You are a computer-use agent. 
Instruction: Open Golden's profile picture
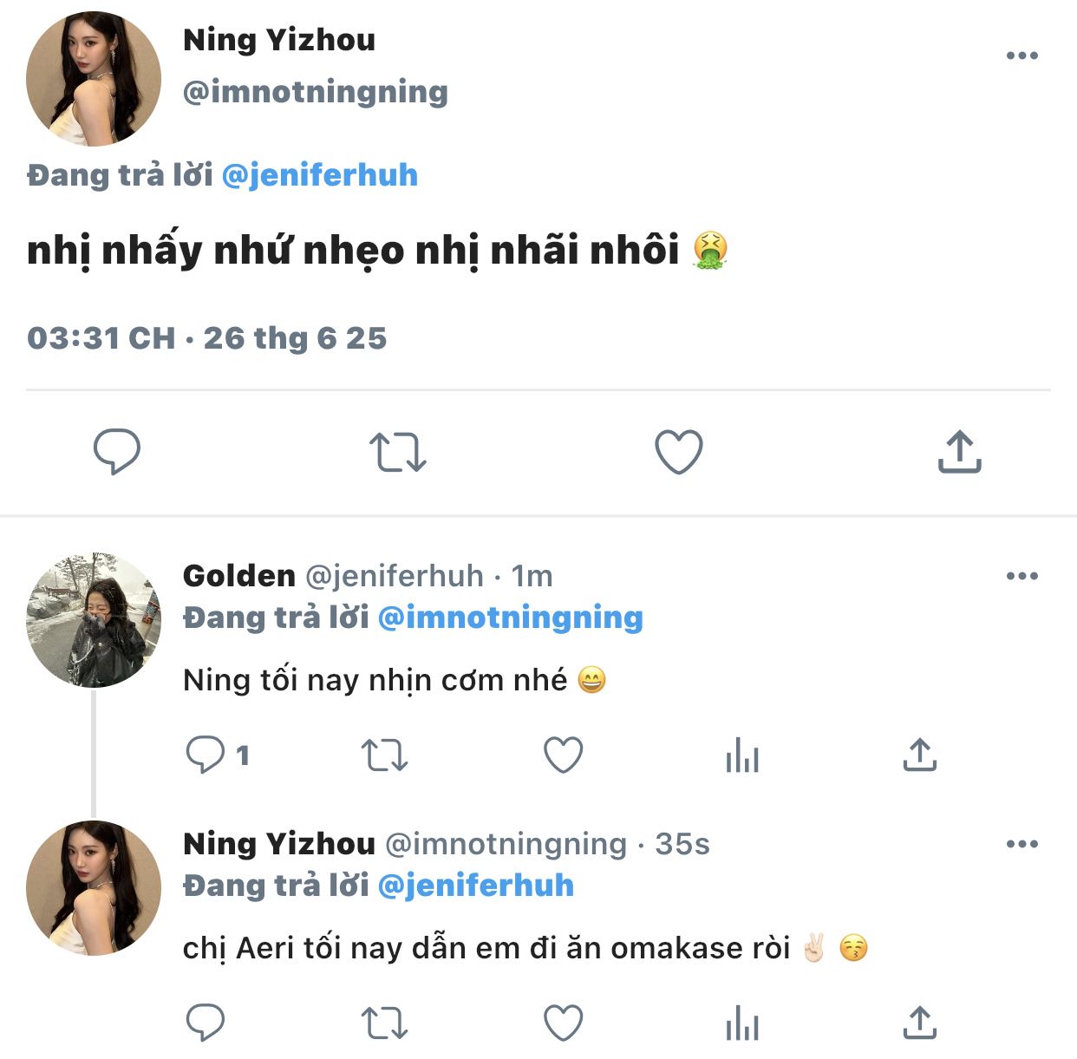pos(94,620)
